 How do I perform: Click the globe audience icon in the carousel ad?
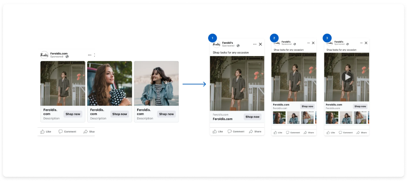[67, 57]
